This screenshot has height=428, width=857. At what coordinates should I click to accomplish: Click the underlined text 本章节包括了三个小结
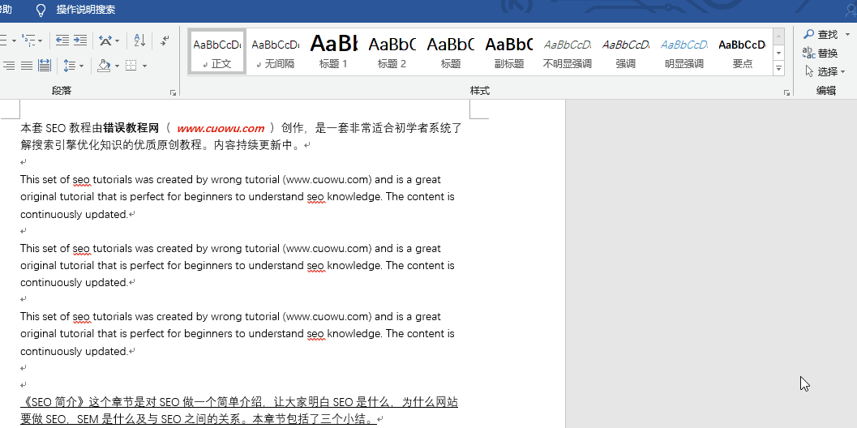(308, 420)
